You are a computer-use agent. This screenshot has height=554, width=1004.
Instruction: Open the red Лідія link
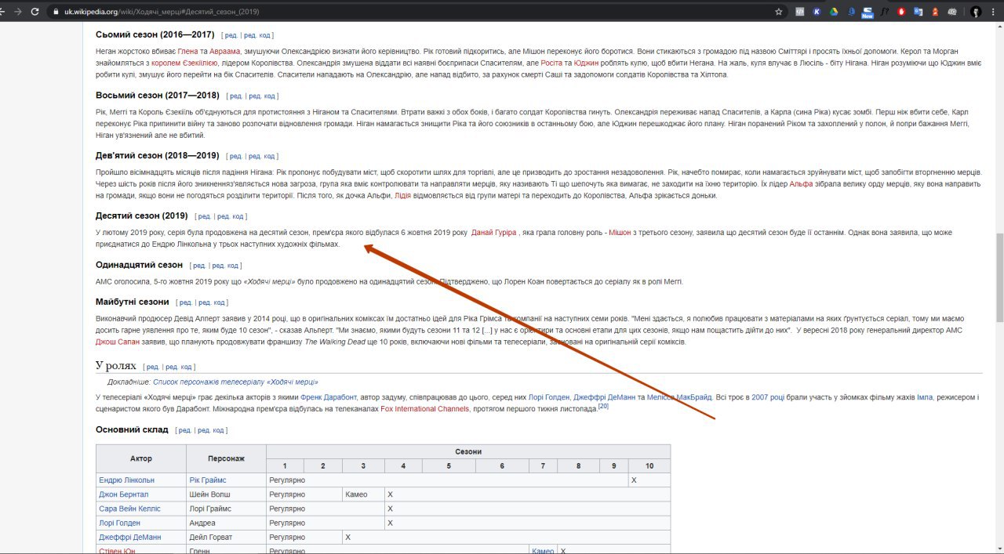pos(402,196)
